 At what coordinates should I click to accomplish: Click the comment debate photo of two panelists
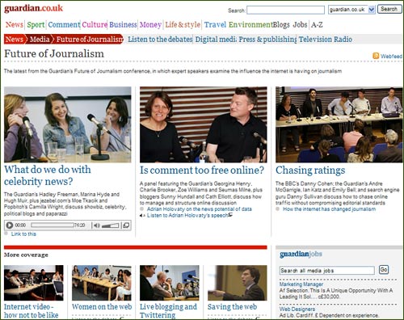204,124
